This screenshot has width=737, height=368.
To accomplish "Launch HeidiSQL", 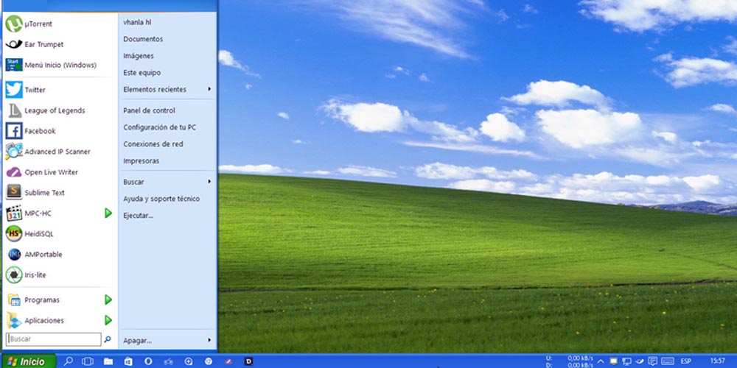I will click(60, 234).
